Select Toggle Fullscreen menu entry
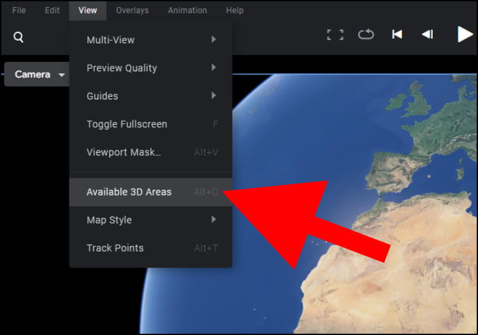This screenshot has height=335, width=478. 150,124
